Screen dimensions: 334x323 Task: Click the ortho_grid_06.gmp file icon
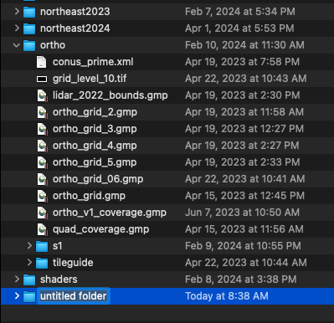(x=43, y=179)
